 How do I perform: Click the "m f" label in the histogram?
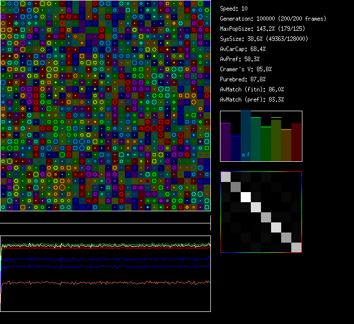point(246,155)
